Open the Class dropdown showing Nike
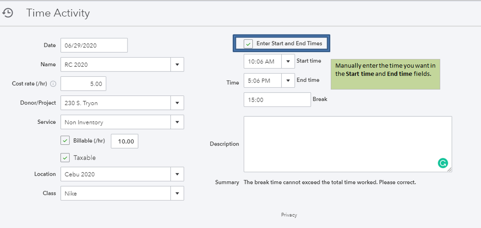The width and height of the screenshot is (481, 228). [177, 193]
